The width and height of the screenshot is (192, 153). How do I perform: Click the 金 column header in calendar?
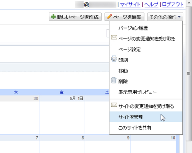(x=62, y=92)
